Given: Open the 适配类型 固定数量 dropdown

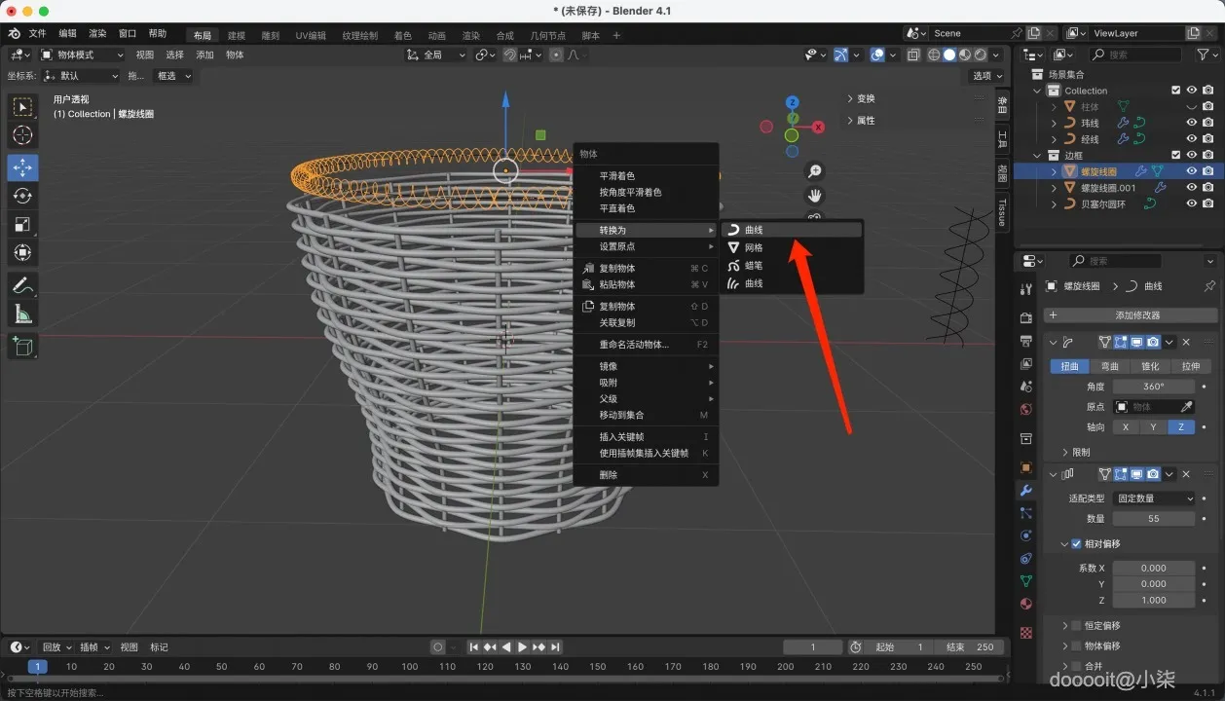Looking at the screenshot, I should point(1154,498).
